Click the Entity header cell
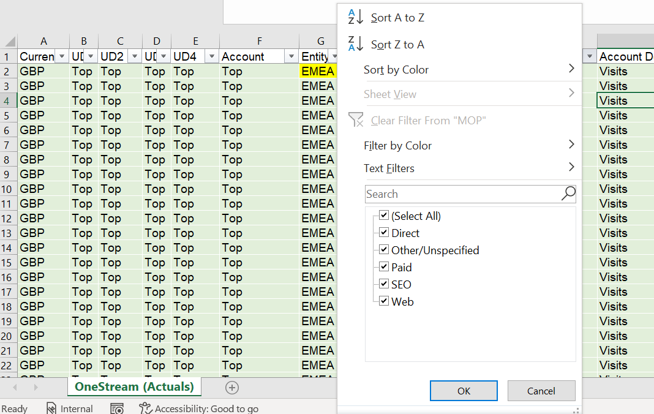Image resolution: width=654 pixels, height=414 pixels. pyautogui.click(x=314, y=56)
